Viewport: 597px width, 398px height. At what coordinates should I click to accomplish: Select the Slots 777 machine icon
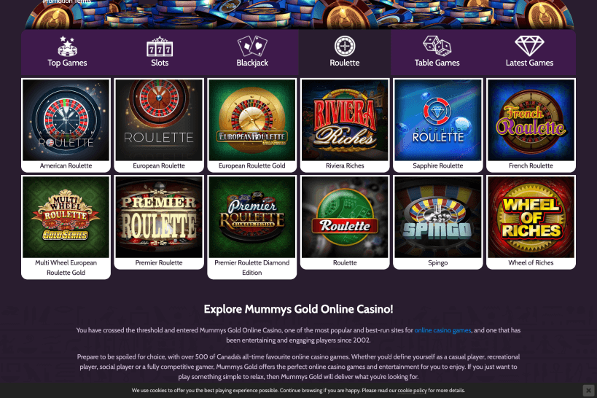click(x=160, y=47)
